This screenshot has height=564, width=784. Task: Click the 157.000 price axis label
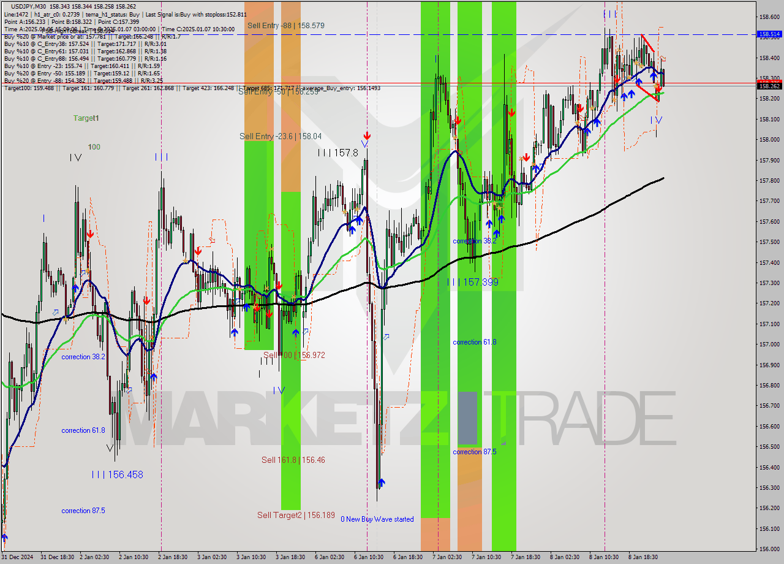pos(769,345)
